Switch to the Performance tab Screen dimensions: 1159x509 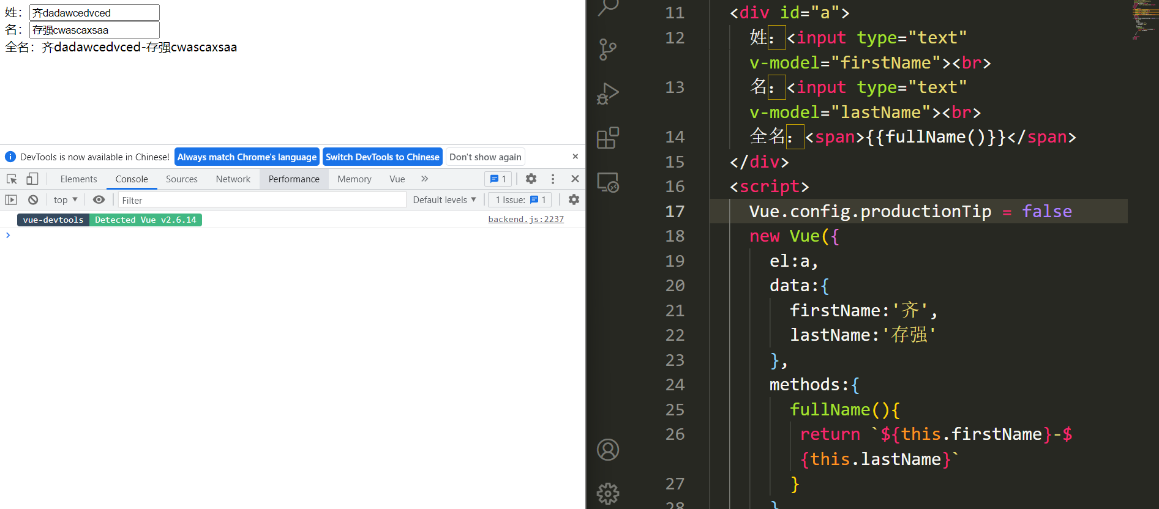tap(294, 179)
